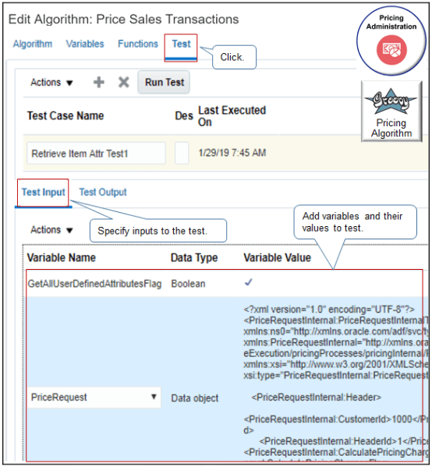Image resolution: width=432 pixels, height=467 pixels.
Task: Click the Groovy Pricing Algorithm icon
Action: [x=391, y=111]
